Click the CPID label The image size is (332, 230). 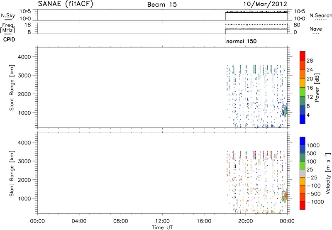point(9,39)
